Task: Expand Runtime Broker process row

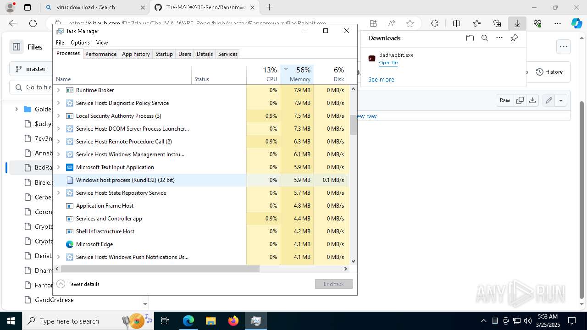Action: [x=58, y=90]
